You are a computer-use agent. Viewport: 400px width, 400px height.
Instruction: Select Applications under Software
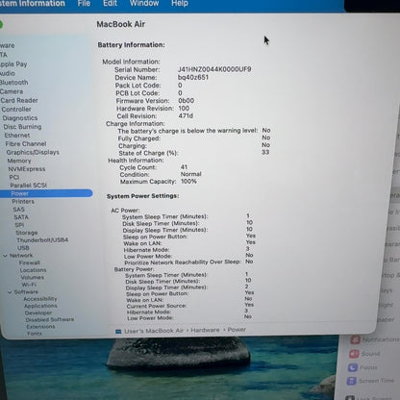pos(40,306)
